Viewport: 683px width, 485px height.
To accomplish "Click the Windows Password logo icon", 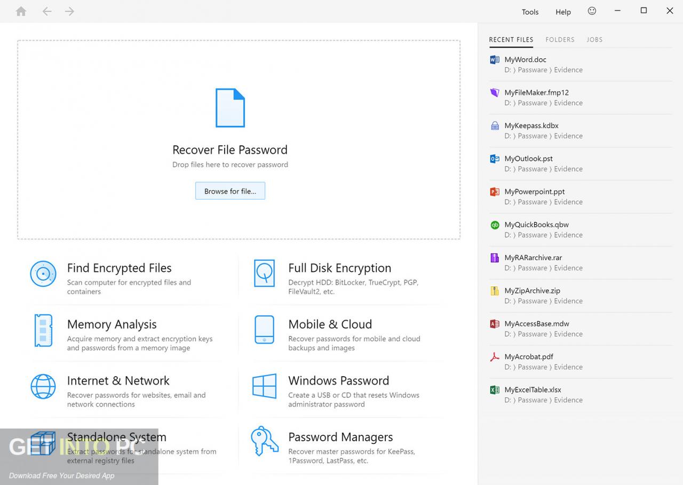I will pos(264,386).
